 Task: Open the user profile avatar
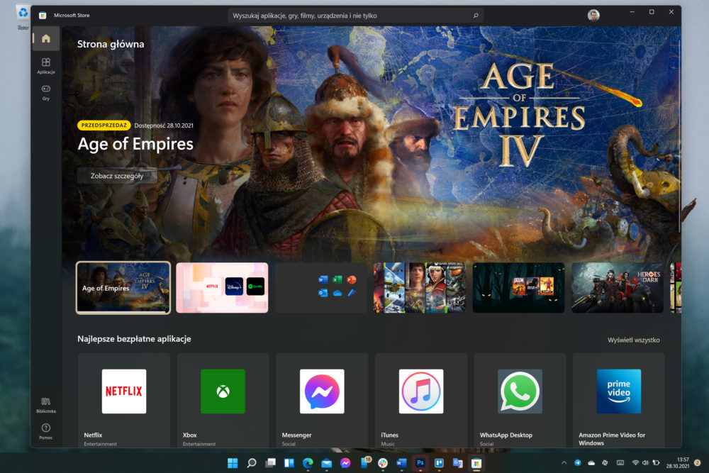(x=593, y=16)
